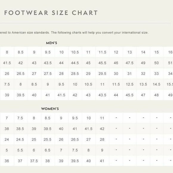The width and height of the screenshot is (173, 173).
Task: Select the WOMEN'S table heading
Action: [50, 109]
